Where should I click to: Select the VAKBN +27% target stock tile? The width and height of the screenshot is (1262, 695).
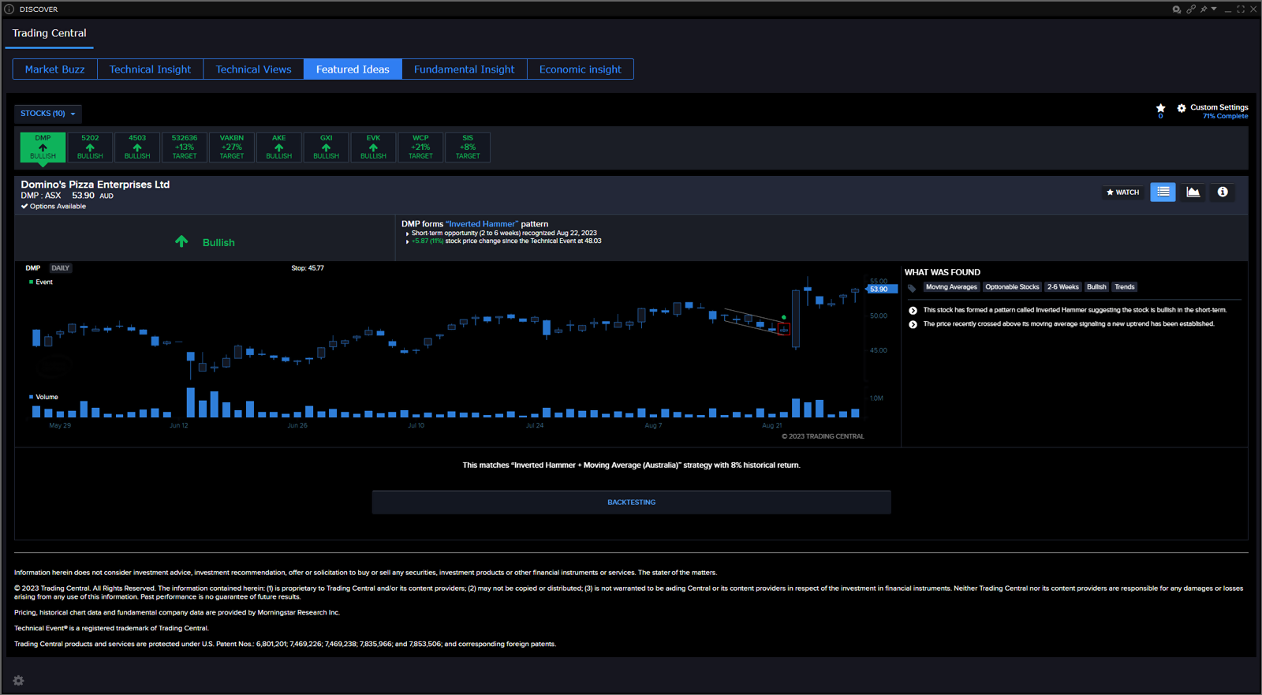click(x=232, y=148)
